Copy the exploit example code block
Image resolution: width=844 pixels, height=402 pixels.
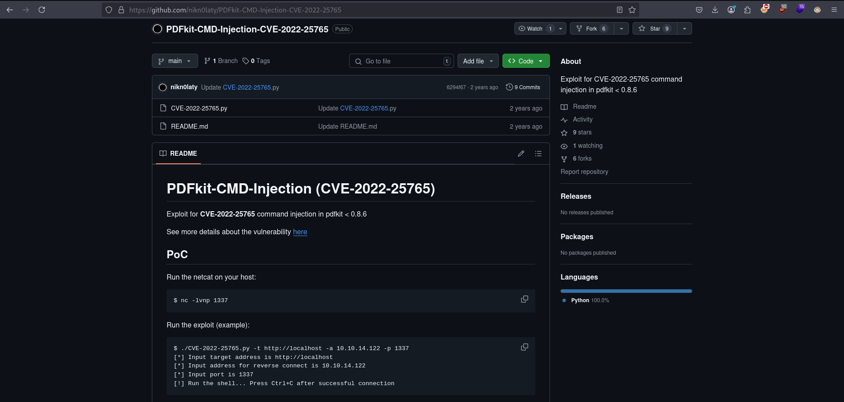[525, 347]
